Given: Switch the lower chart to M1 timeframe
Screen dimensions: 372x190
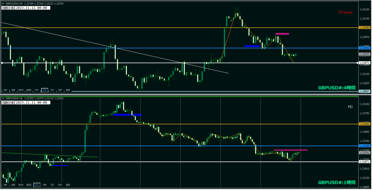Looking at the screenshot, I should (5, 185).
